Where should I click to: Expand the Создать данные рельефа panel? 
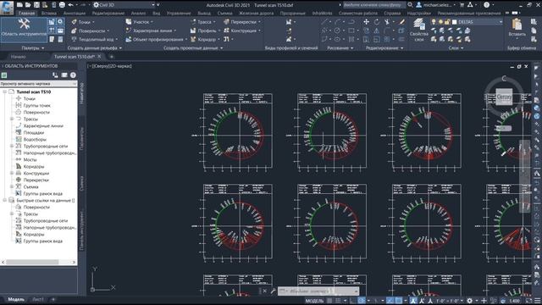95,48
